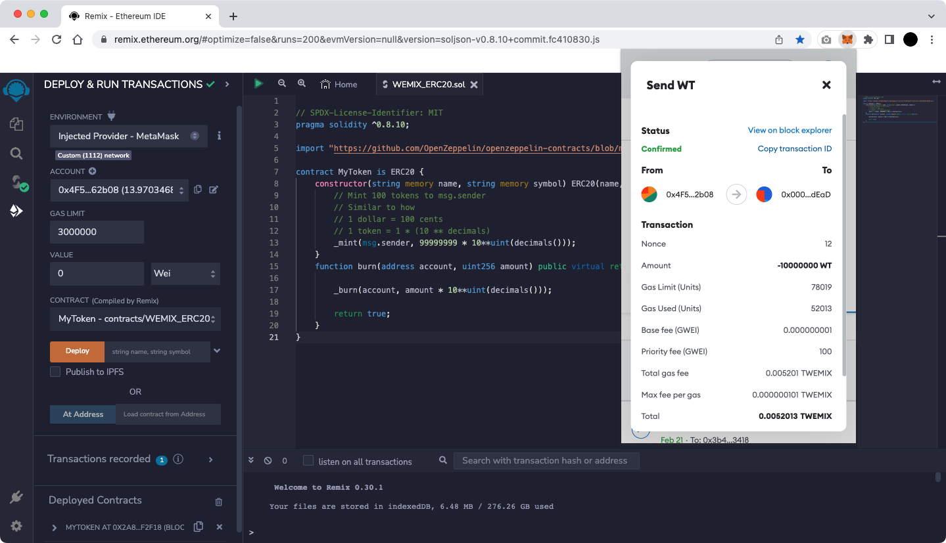Open the plugin manager icon
The width and height of the screenshot is (946, 543).
coord(16,497)
